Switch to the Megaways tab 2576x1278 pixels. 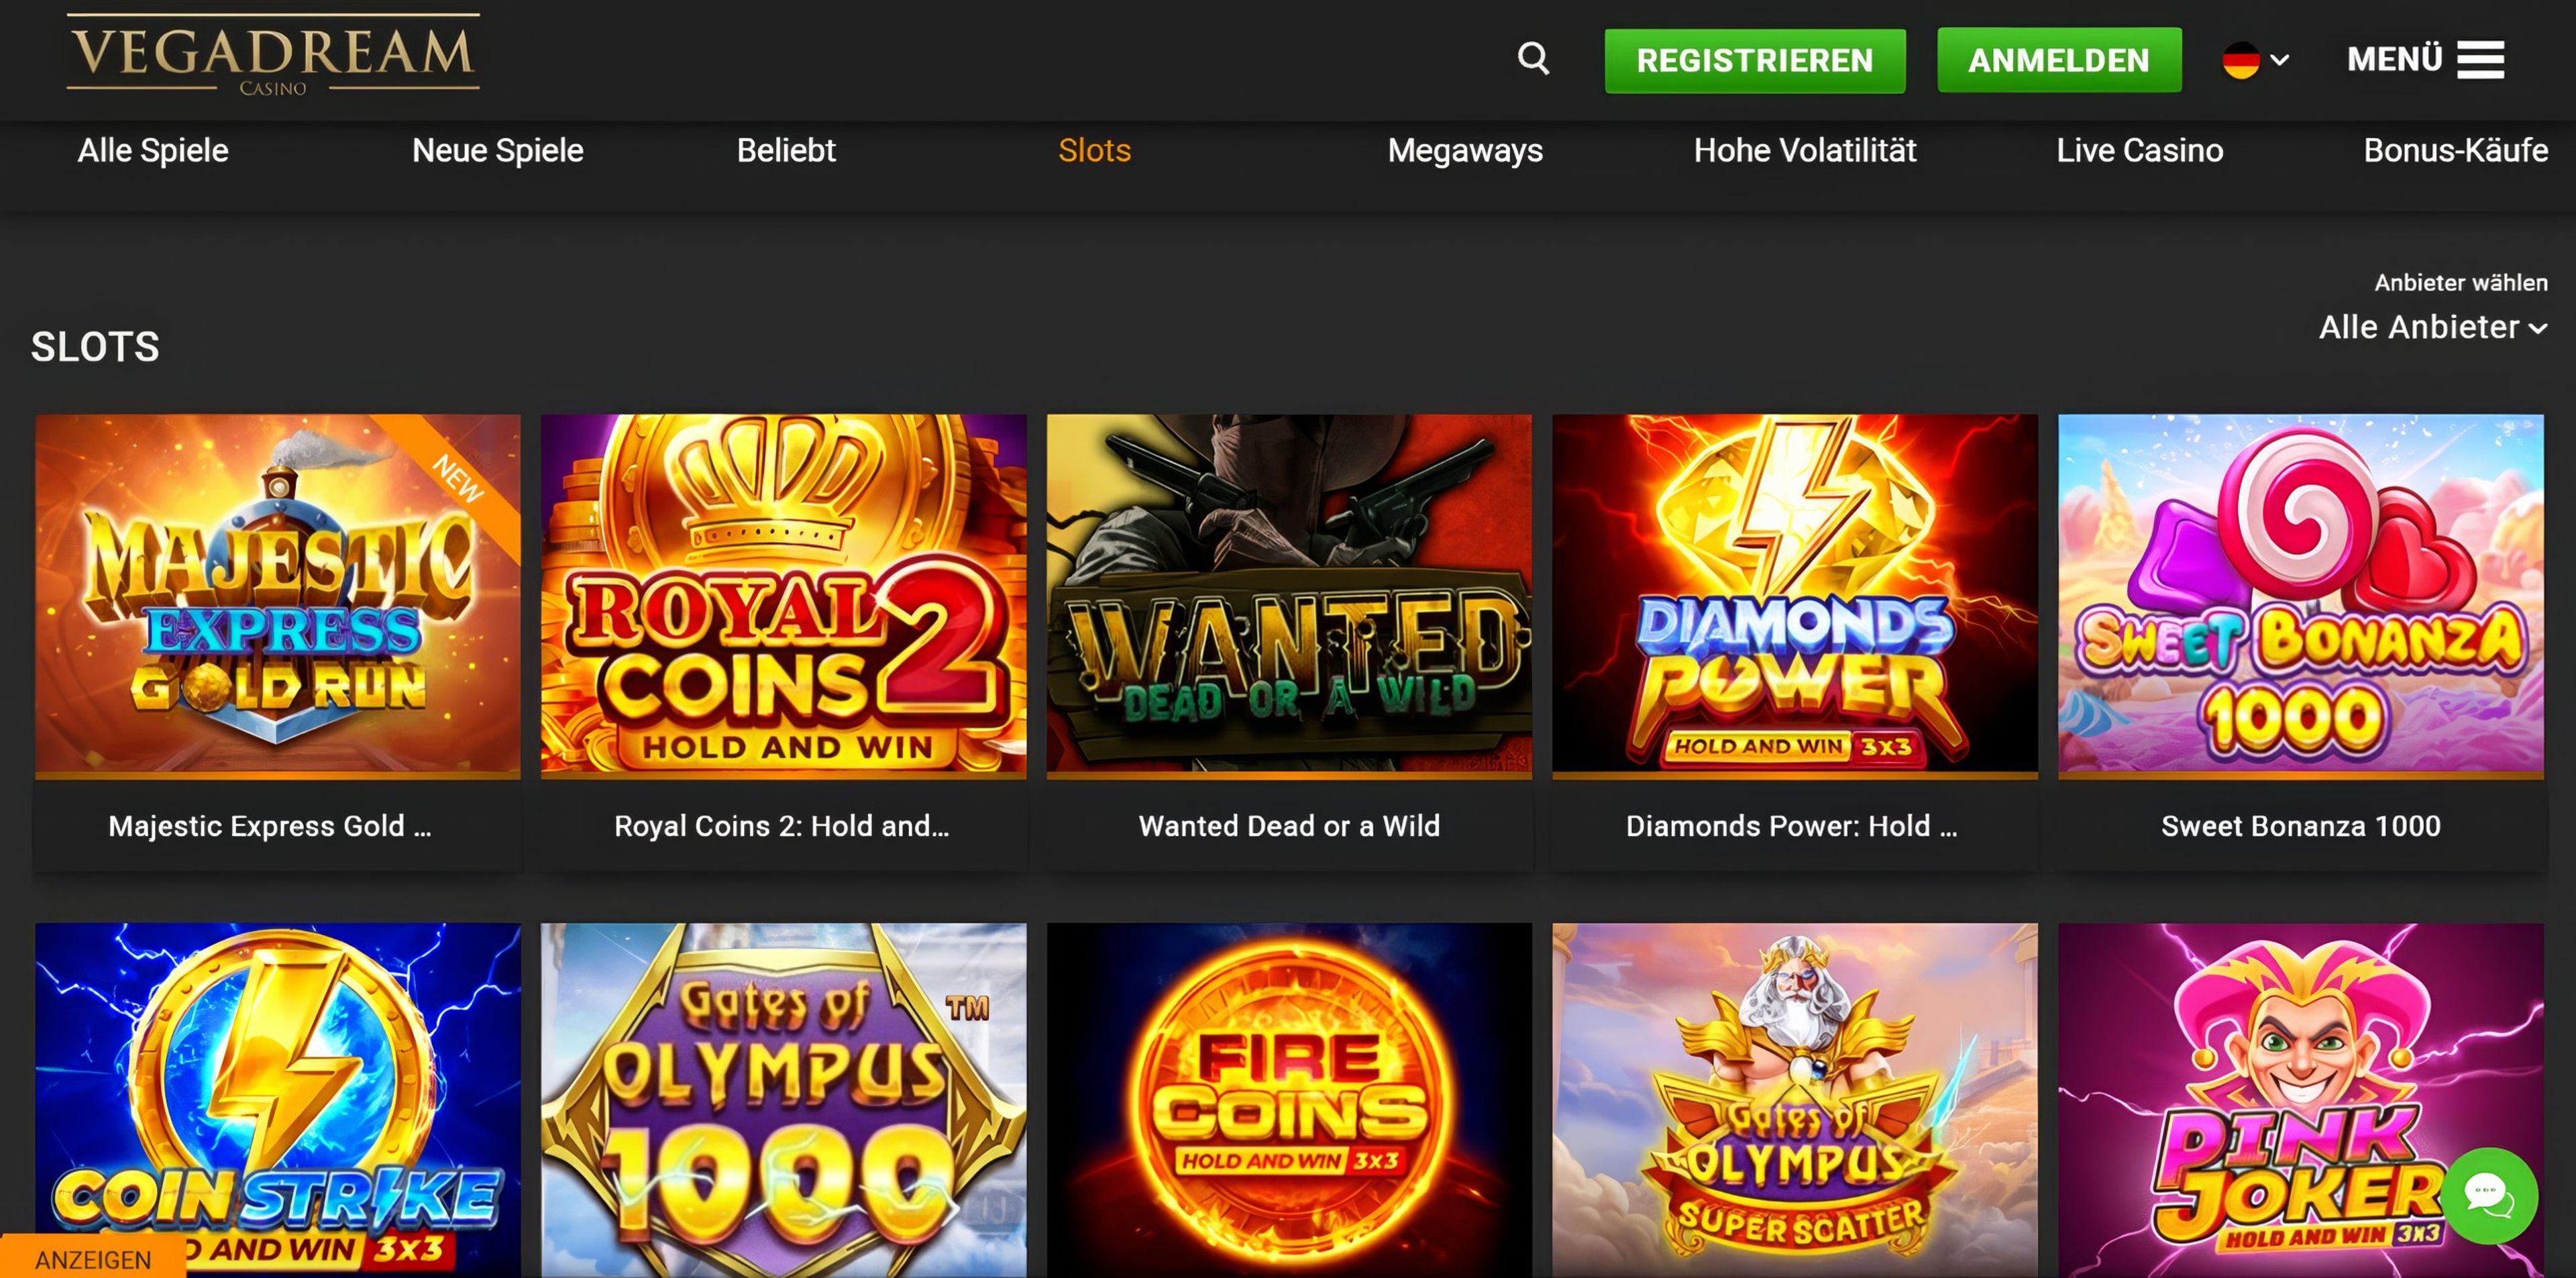tap(1465, 150)
